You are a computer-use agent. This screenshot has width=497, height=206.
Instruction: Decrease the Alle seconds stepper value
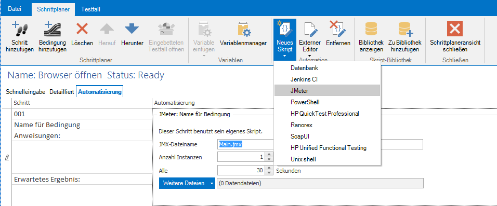coord(269,173)
